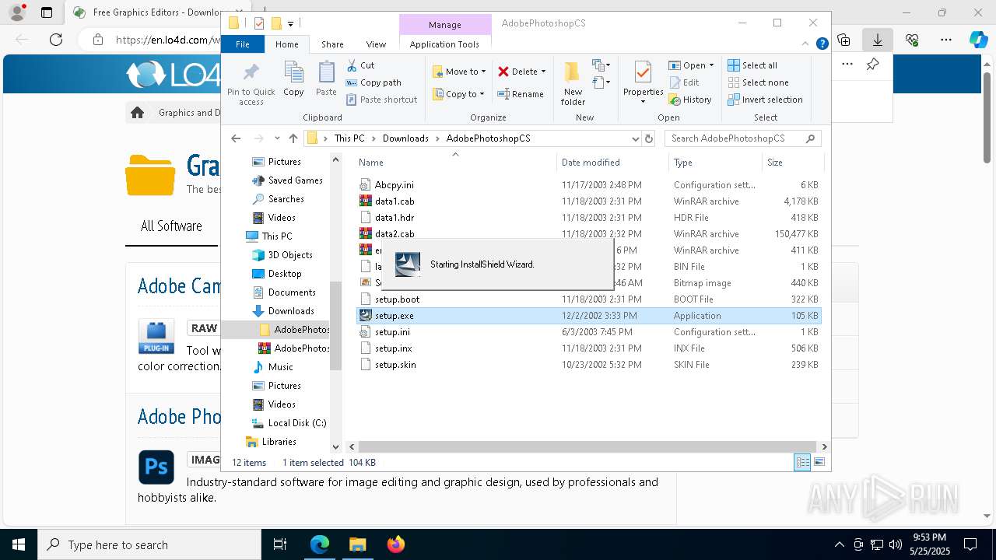Click Copy path in ribbon
The height and width of the screenshot is (560, 996).
tap(373, 82)
